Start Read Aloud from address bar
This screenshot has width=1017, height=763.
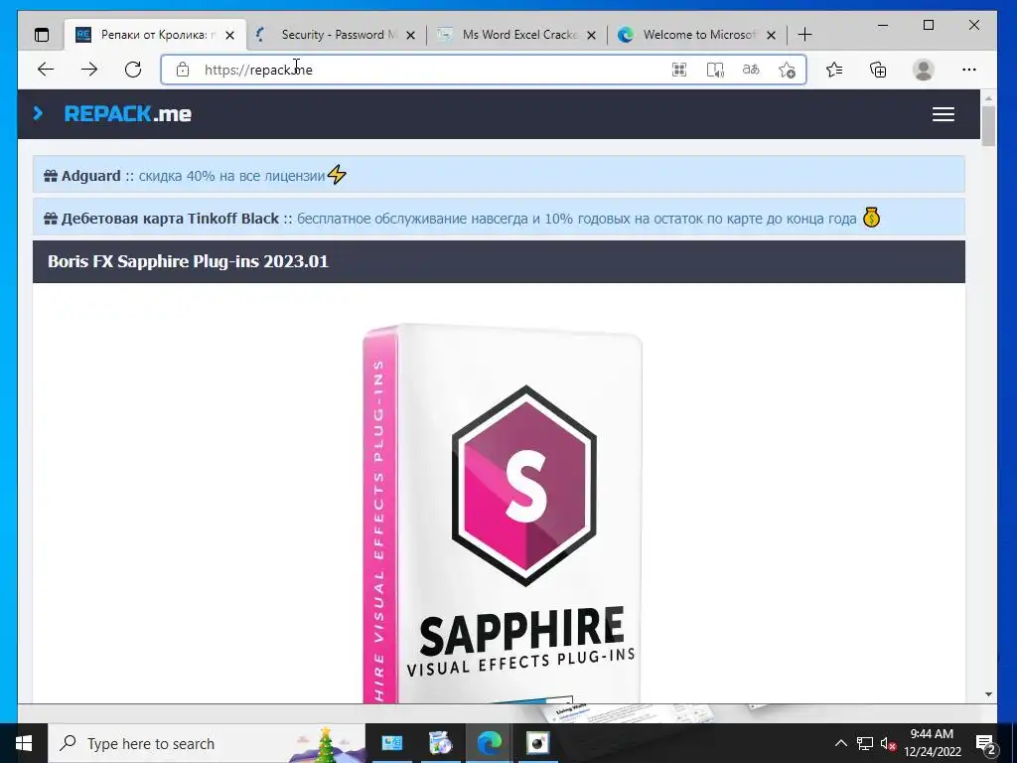tap(715, 70)
